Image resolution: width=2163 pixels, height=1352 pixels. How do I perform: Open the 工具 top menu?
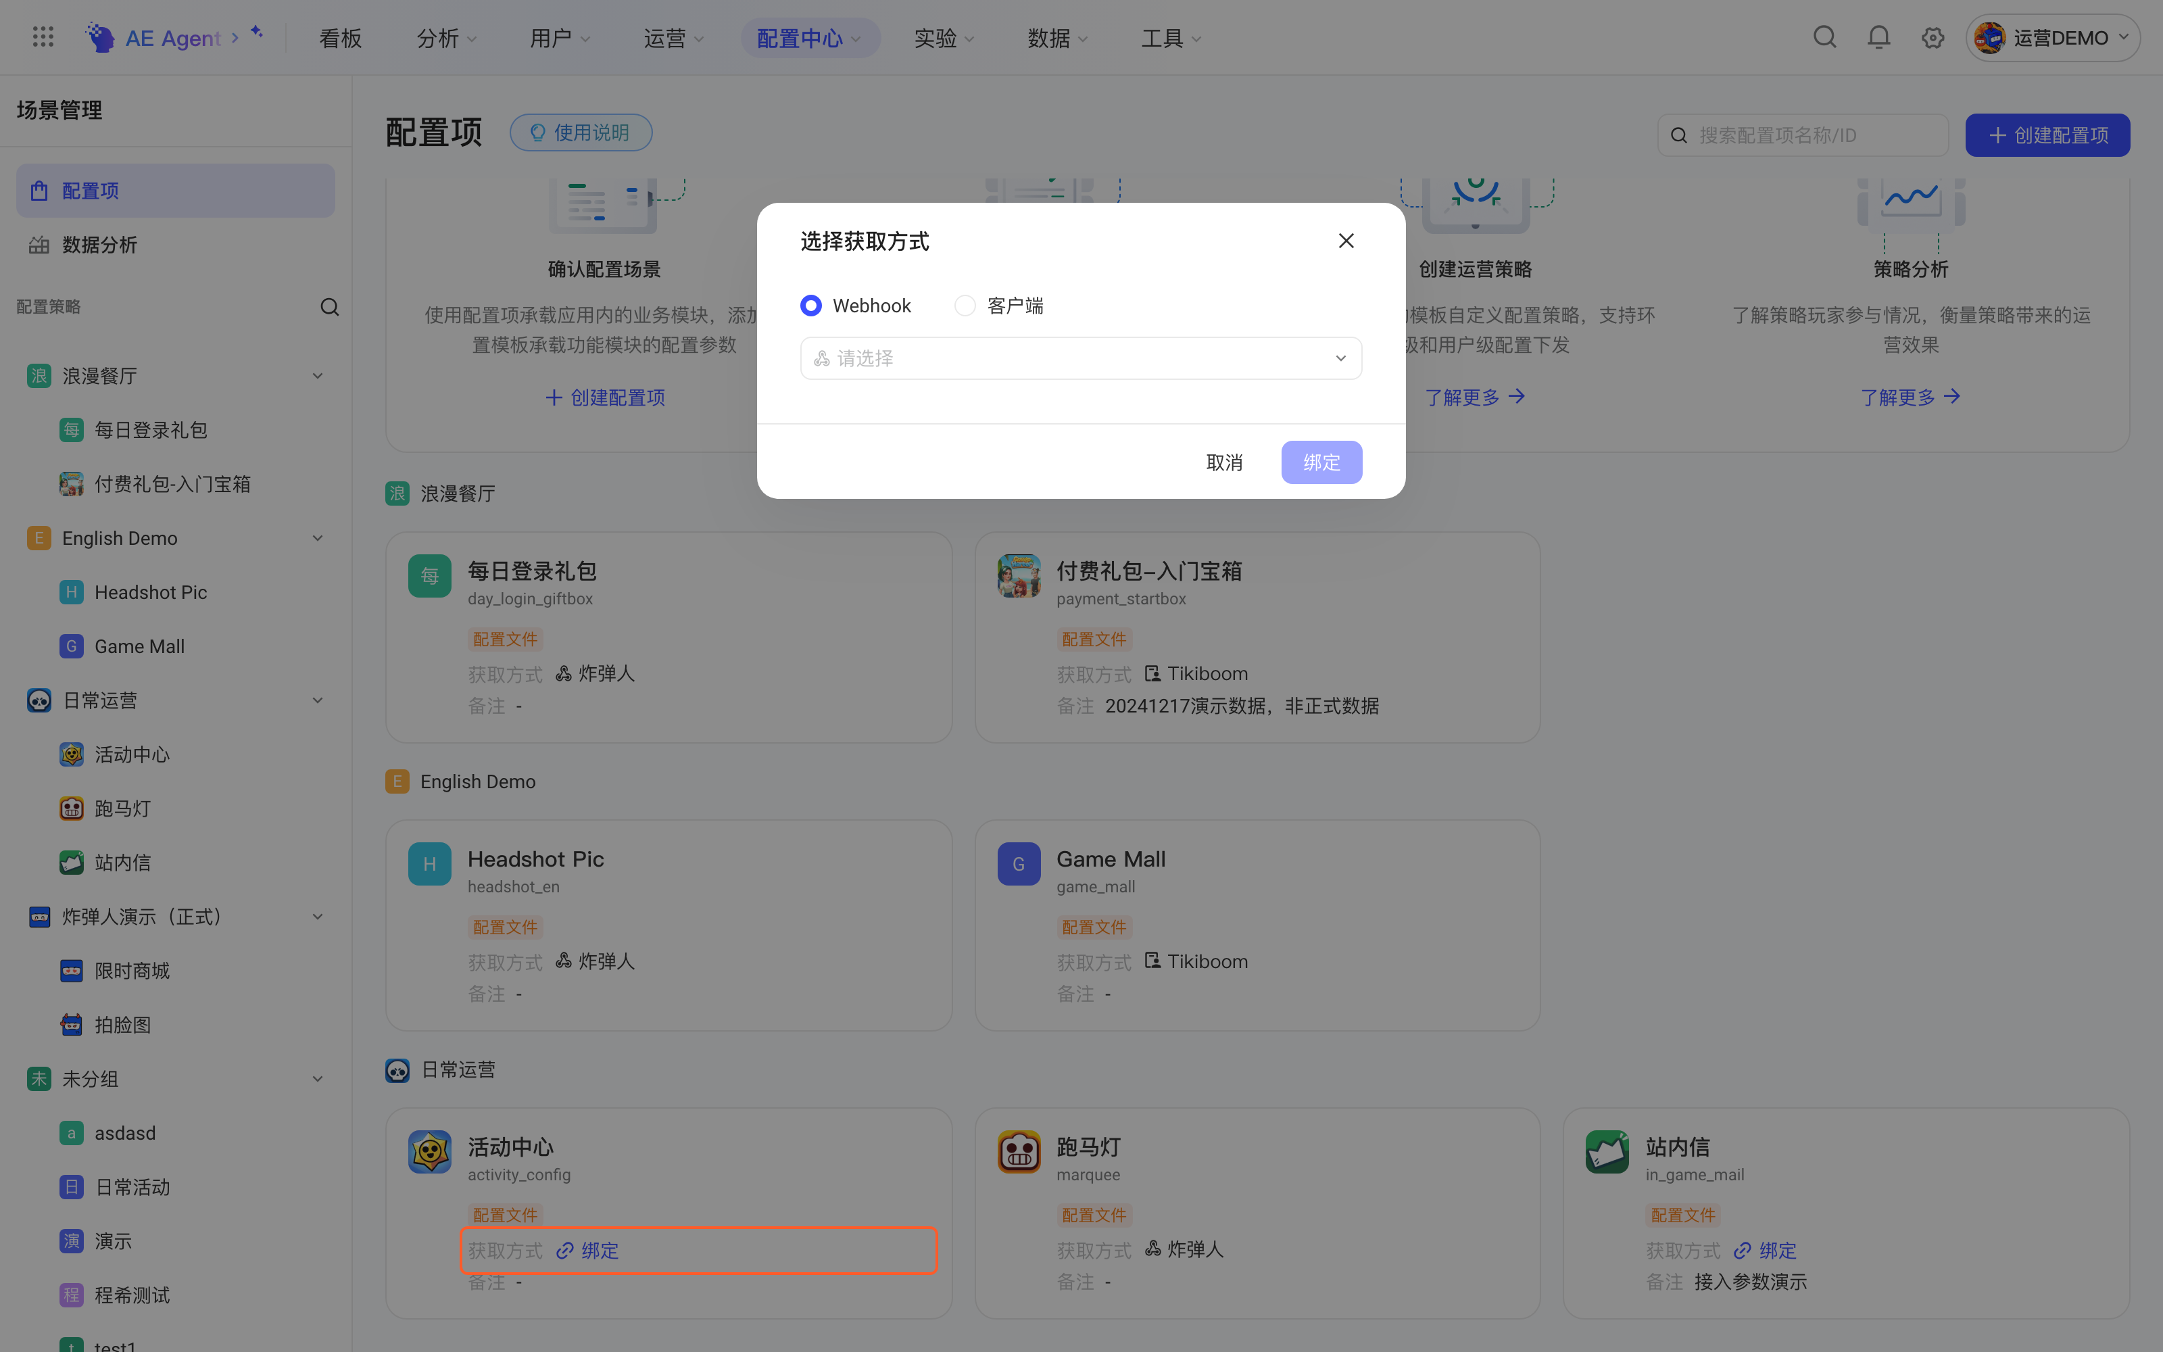(1171, 38)
